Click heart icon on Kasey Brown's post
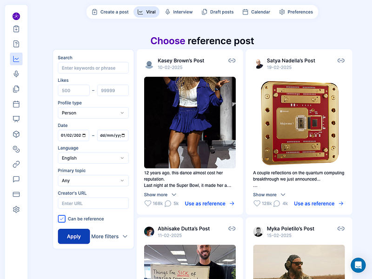The height and width of the screenshot is (279, 372). click(148, 203)
